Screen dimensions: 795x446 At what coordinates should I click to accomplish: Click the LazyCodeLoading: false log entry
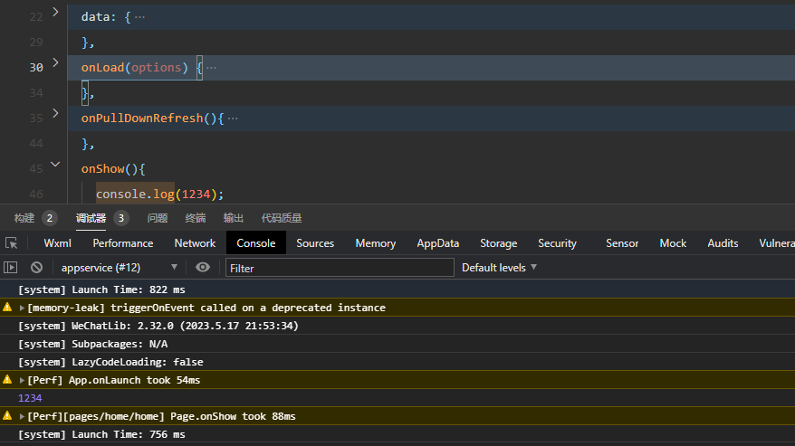(110, 362)
